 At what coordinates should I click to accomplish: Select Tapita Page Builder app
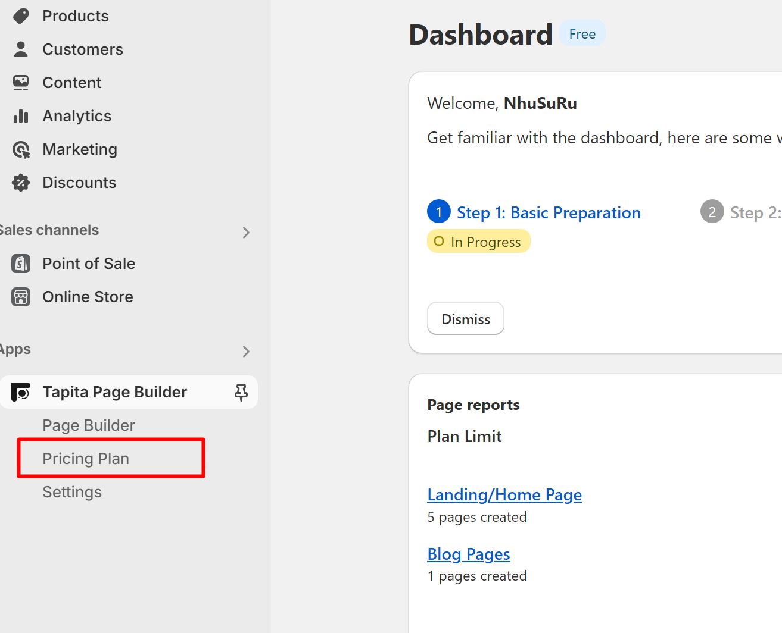click(115, 392)
